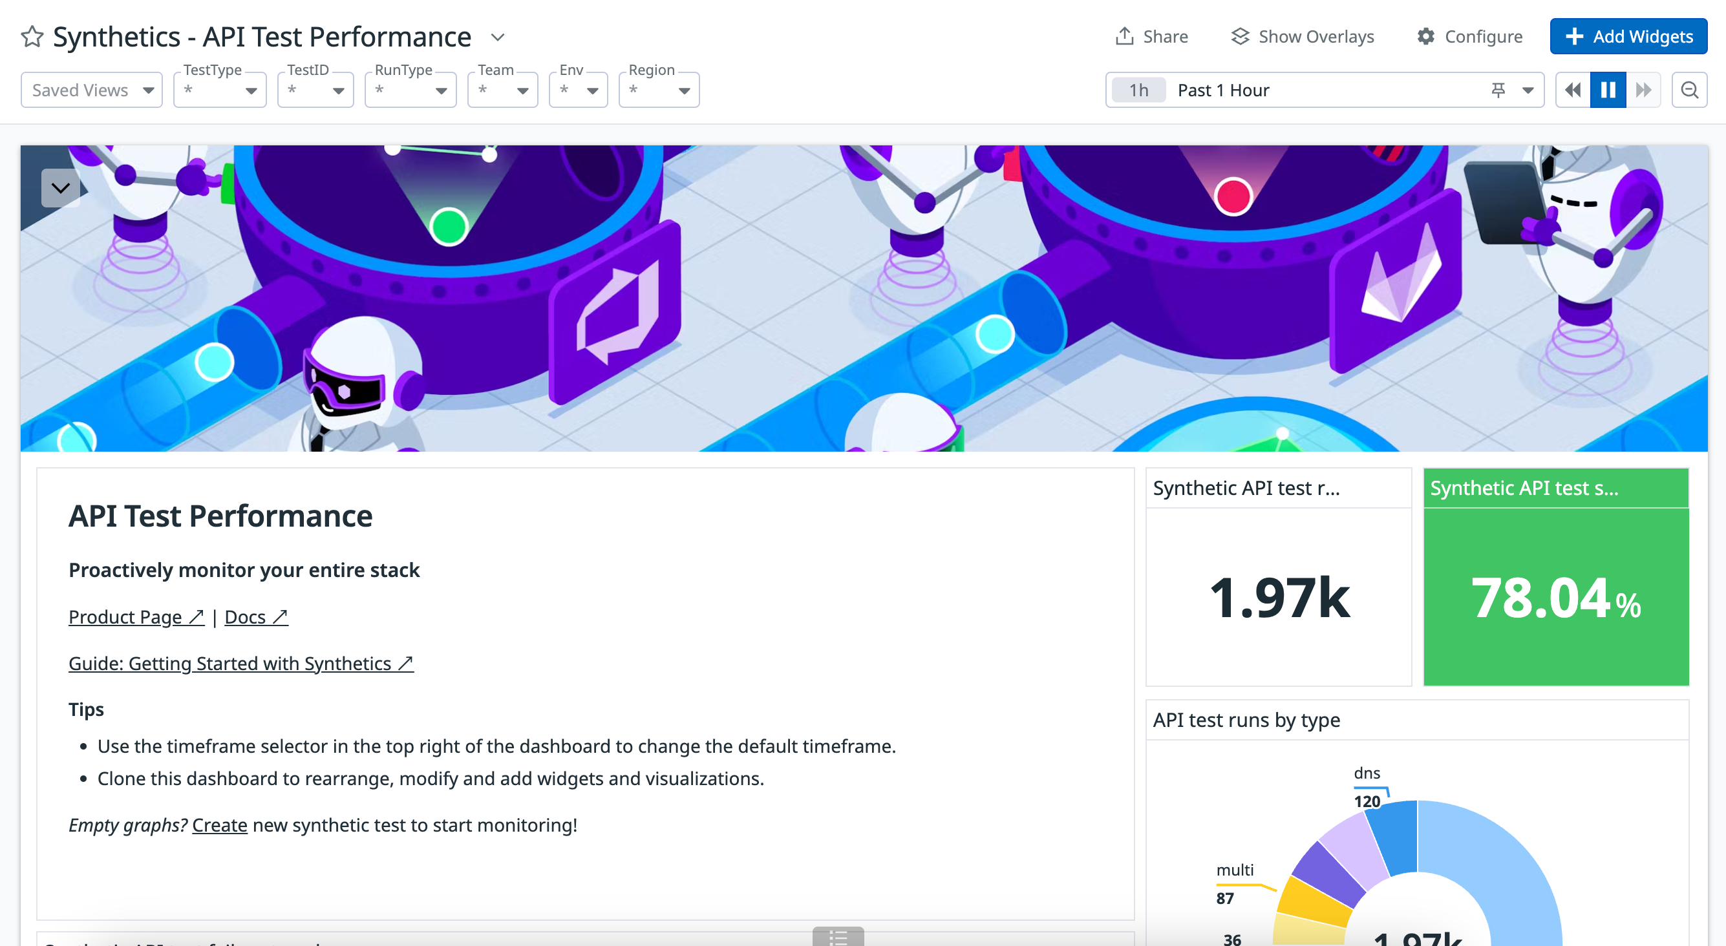Click the Past 1 Hour timeframe field
Screen dimensions: 1726x946
pyautogui.click(x=1324, y=90)
